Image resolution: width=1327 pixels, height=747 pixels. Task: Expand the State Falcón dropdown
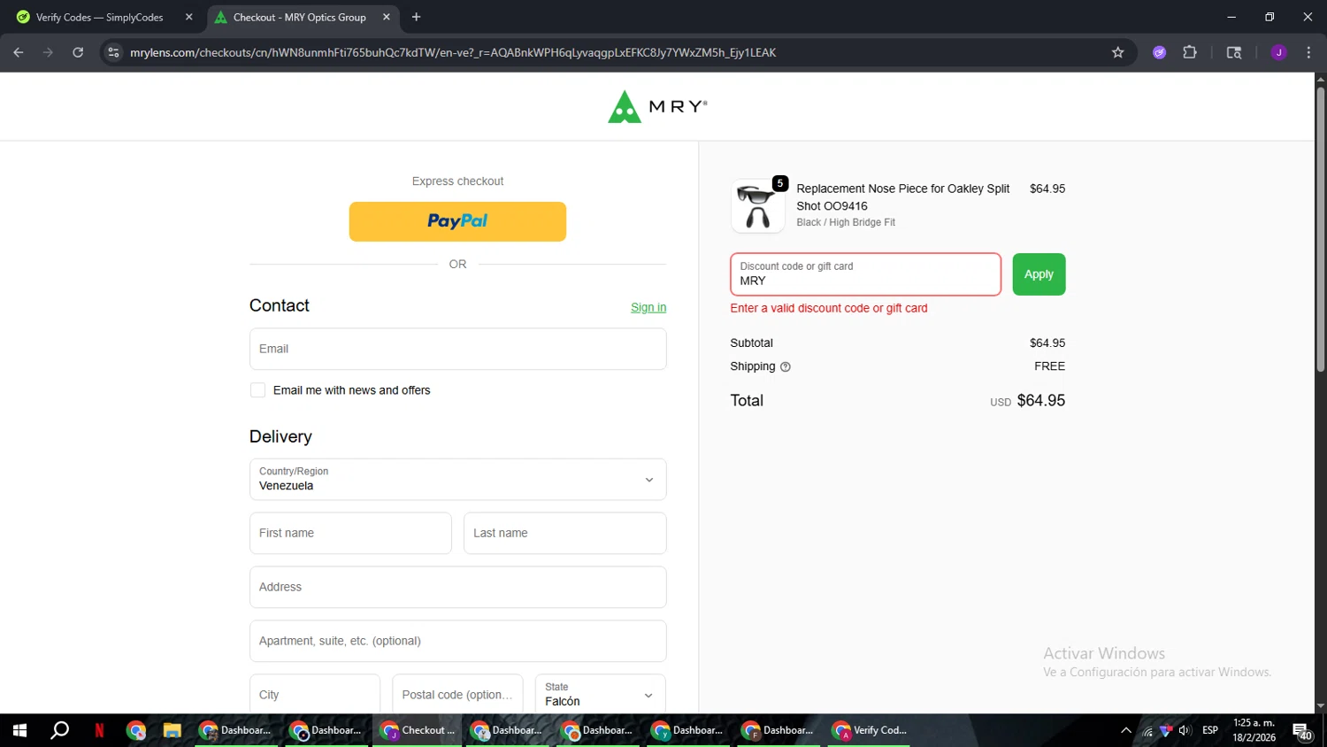tap(600, 695)
